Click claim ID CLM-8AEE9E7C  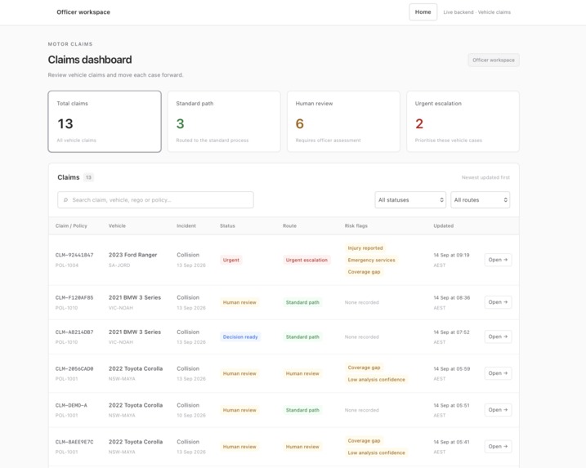[x=74, y=442]
